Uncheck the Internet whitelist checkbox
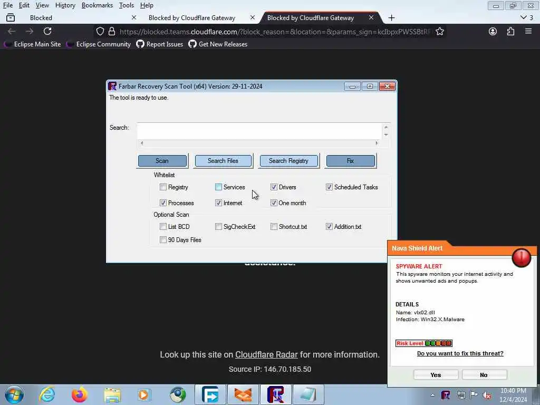540x405 pixels. 218,203
